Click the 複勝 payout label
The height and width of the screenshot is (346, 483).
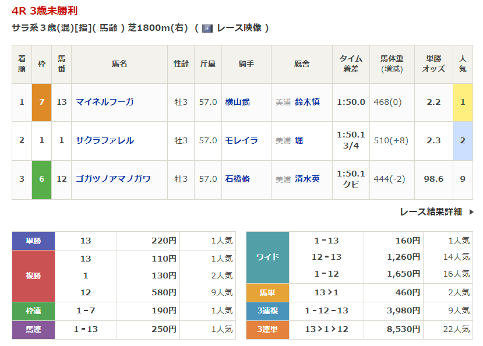point(33,276)
